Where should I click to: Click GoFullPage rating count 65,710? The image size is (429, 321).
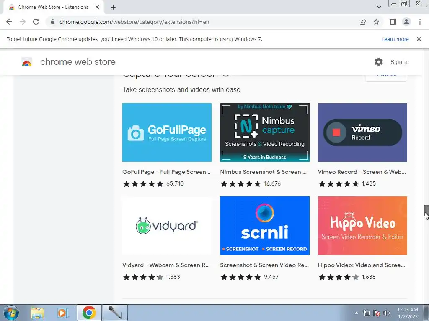point(175,184)
